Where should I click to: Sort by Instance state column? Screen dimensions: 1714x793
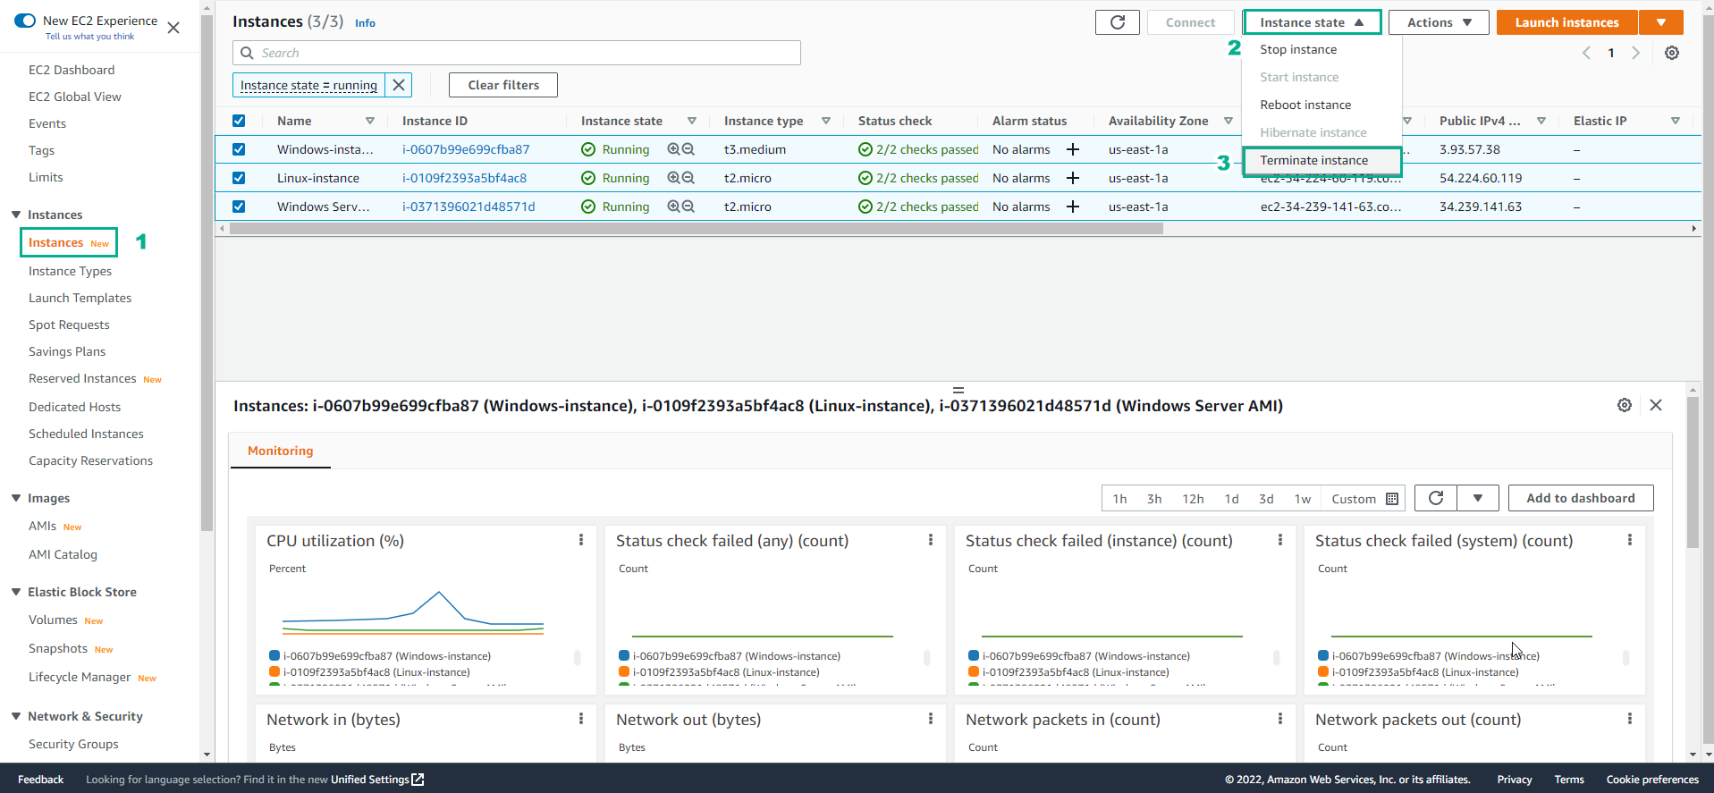691,121
